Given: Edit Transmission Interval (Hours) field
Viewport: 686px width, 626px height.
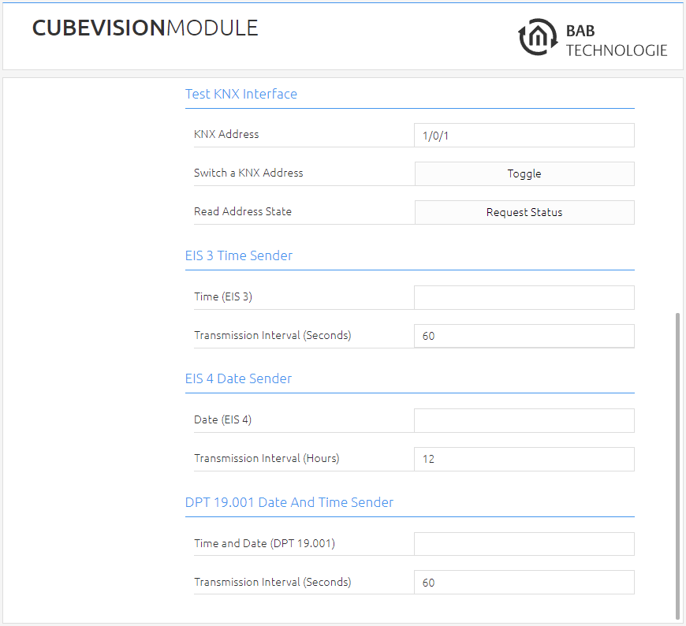Looking at the screenshot, I should point(524,459).
